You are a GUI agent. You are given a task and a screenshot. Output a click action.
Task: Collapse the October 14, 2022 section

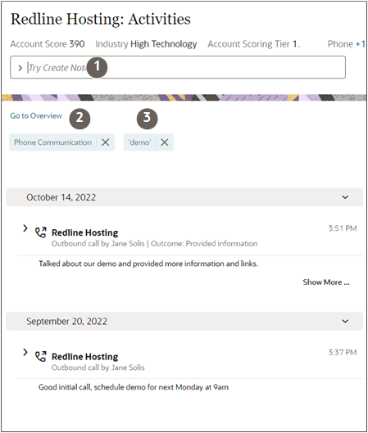(345, 197)
